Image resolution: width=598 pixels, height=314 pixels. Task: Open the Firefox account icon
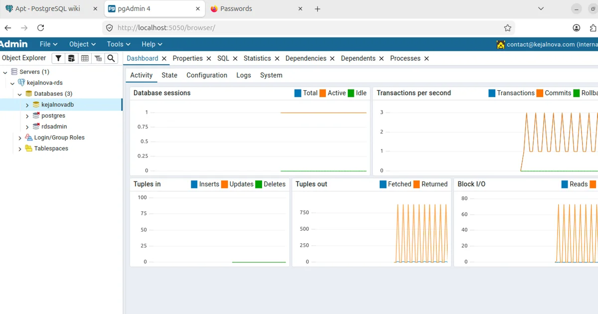(577, 28)
